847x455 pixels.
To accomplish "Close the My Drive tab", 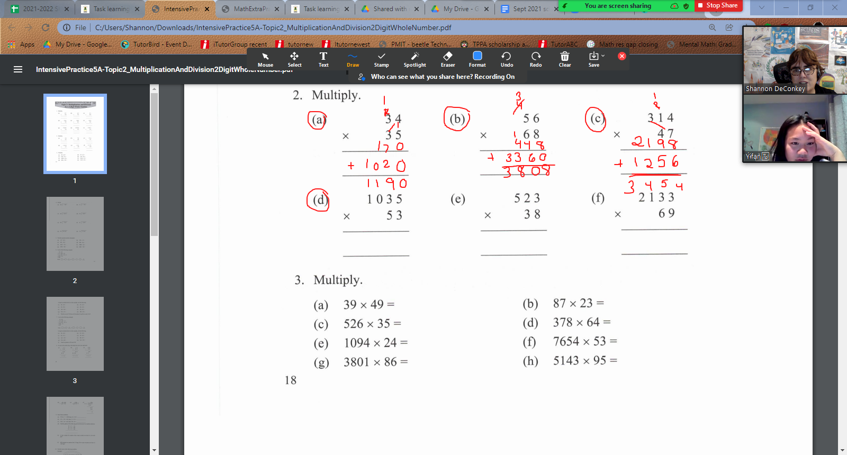I will [486, 9].
